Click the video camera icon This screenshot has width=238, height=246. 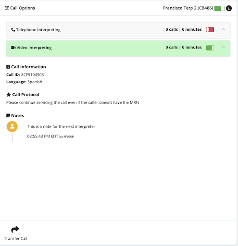tap(13, 48)
